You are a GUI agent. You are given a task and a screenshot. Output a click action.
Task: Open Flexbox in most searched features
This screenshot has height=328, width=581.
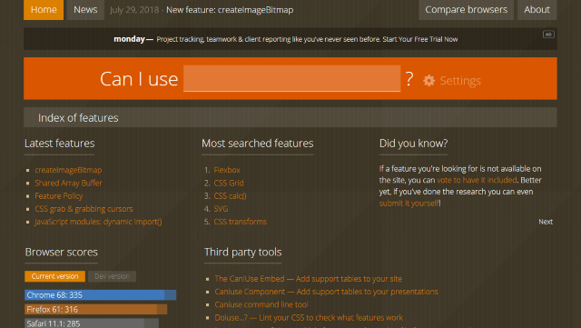pyautogui.click(x=227, y=170)
